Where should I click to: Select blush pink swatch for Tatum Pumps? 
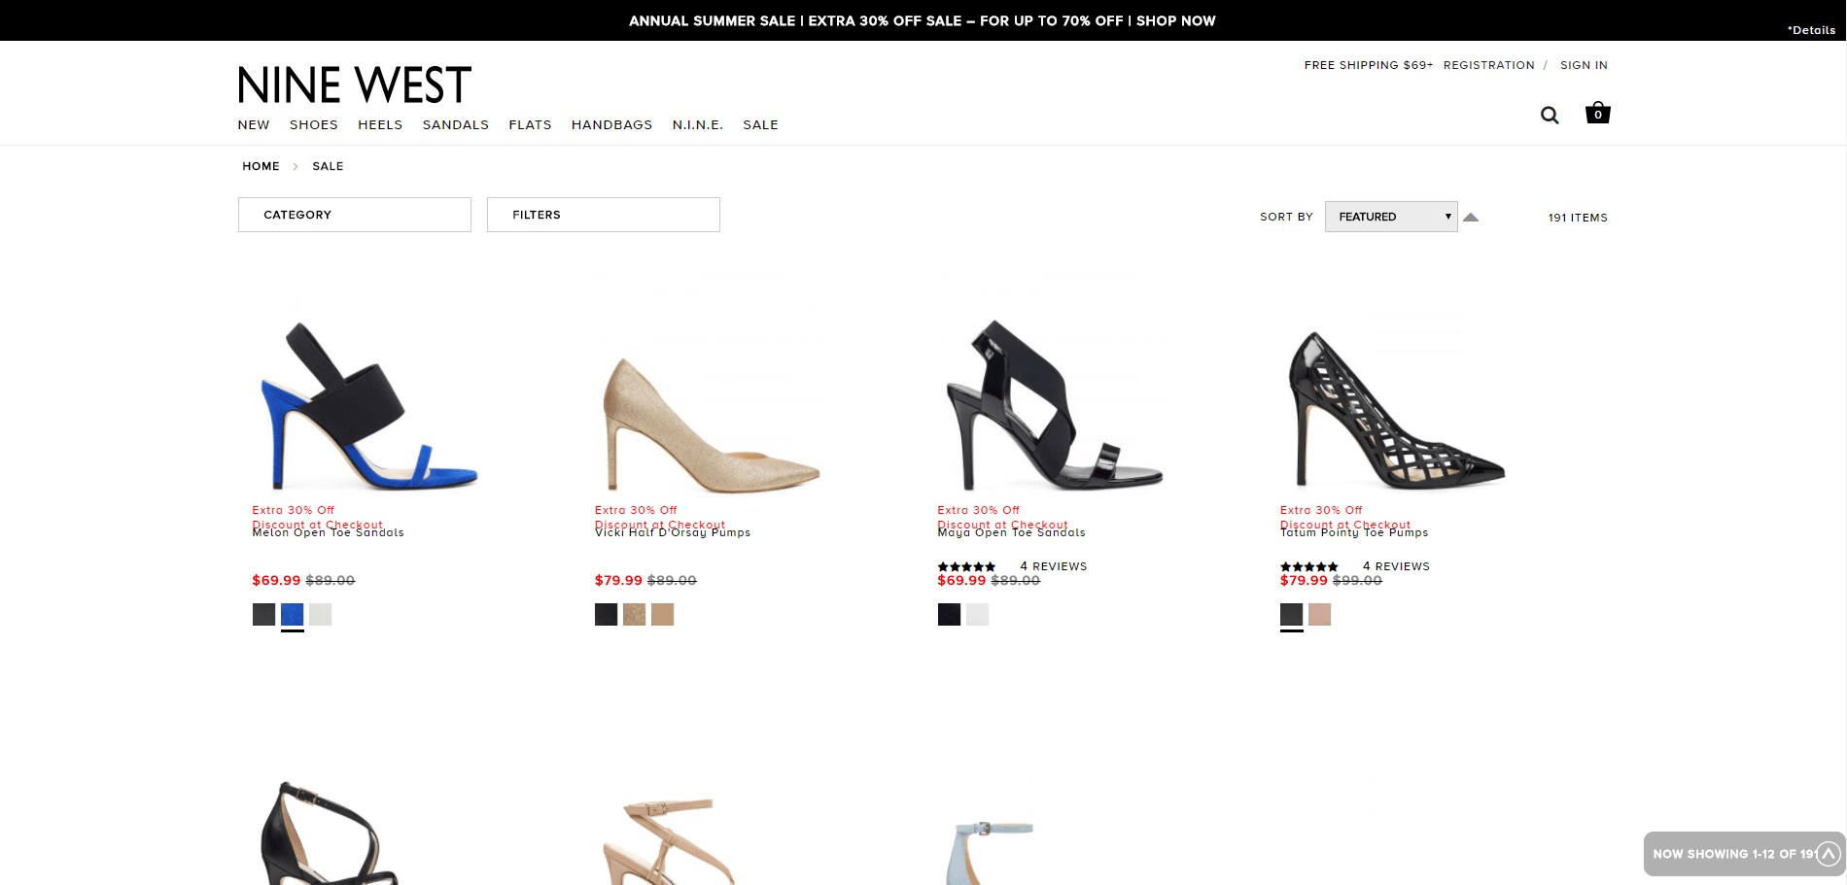(x=1320, y=614)
